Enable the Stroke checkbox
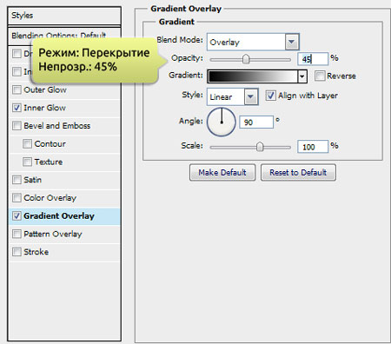Viewport: 391px width, 344px height. click(17, 252)
